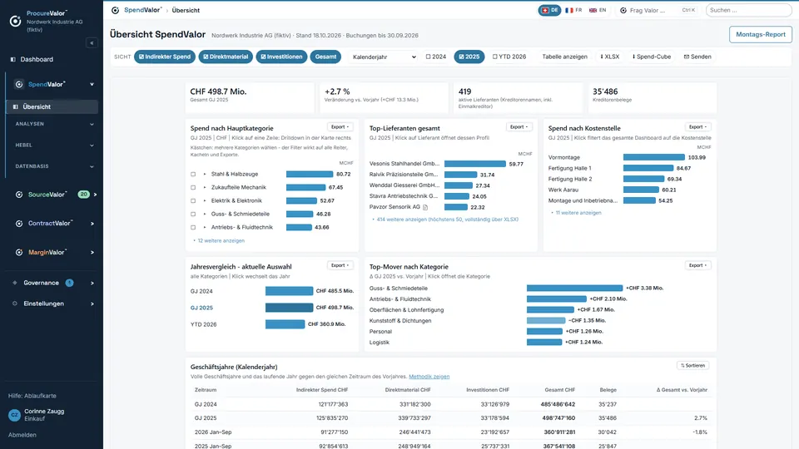The image size is (799, 449).
Task: Click the French flag icon
Action: click(x=569, y=10)
